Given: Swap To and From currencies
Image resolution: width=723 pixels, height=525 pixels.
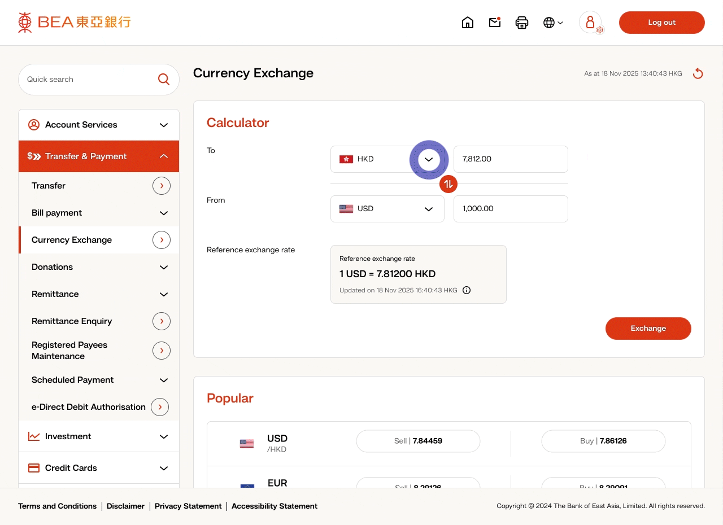Looking at the screenshot, I should click(x=448, y=184).
